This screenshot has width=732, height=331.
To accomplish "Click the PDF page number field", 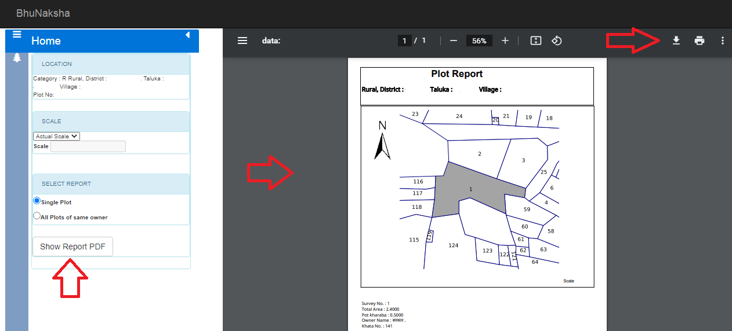I will 404,41.
